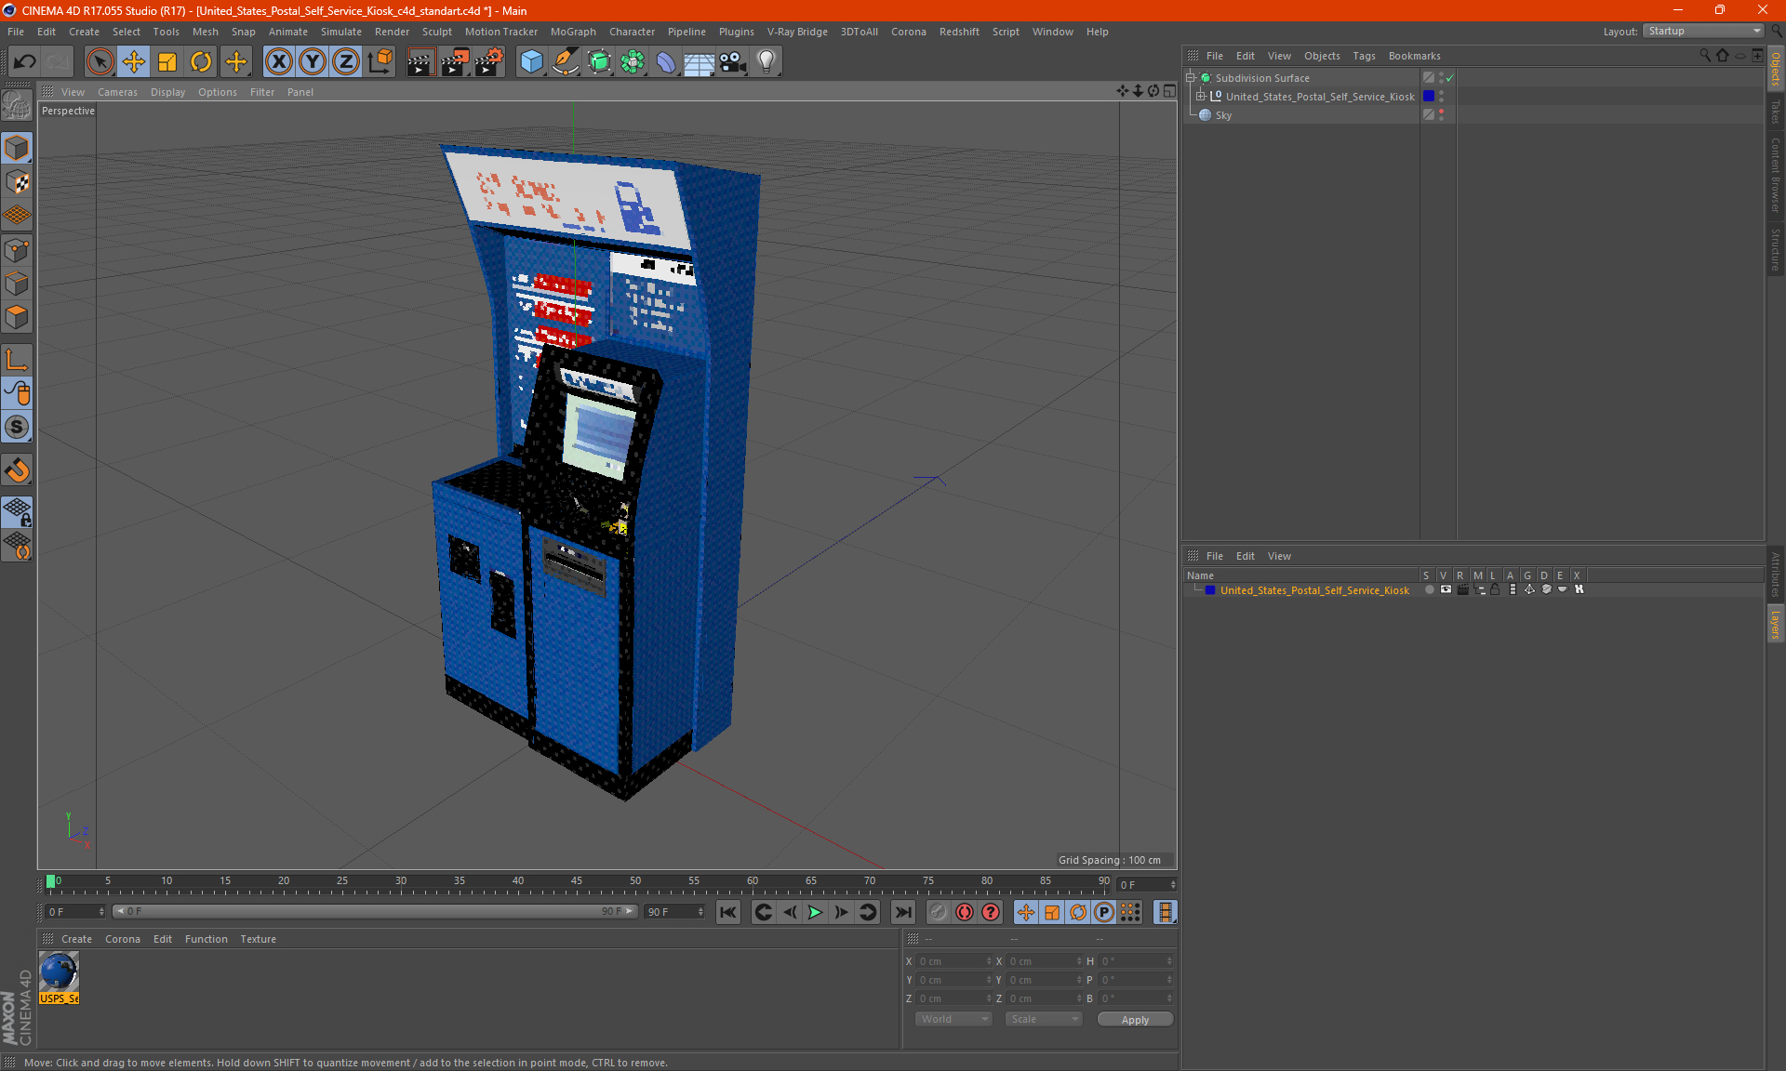Toggle Enable Snap icon
This screenshot has height=1071, width=1786.
point(17,469)
